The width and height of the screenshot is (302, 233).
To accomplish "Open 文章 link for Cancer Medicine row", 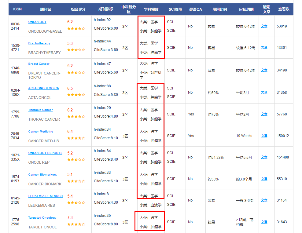I will coord(264,136).
